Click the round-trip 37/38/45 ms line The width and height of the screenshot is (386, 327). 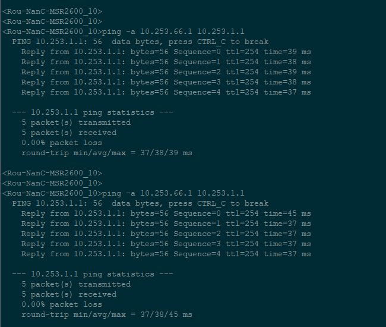[107, 315]
